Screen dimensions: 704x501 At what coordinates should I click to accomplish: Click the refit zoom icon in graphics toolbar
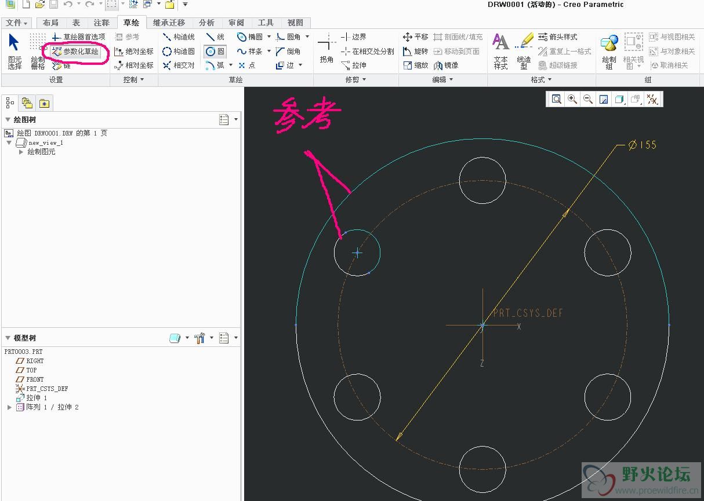[x=557, y=100]
